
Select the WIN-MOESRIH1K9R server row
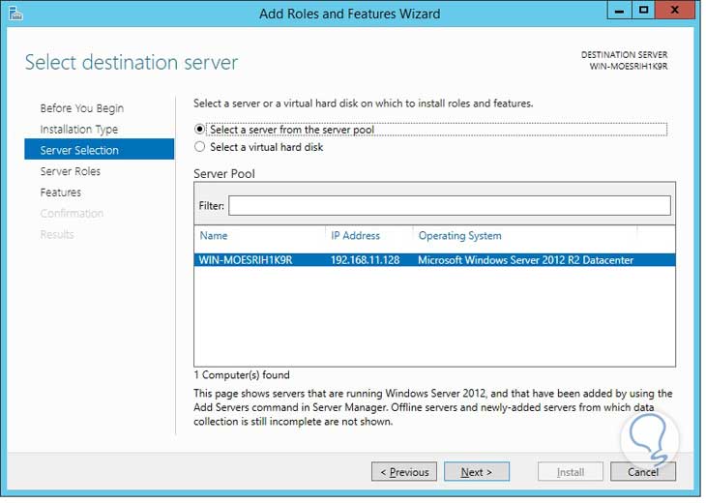tap(434, 260)
